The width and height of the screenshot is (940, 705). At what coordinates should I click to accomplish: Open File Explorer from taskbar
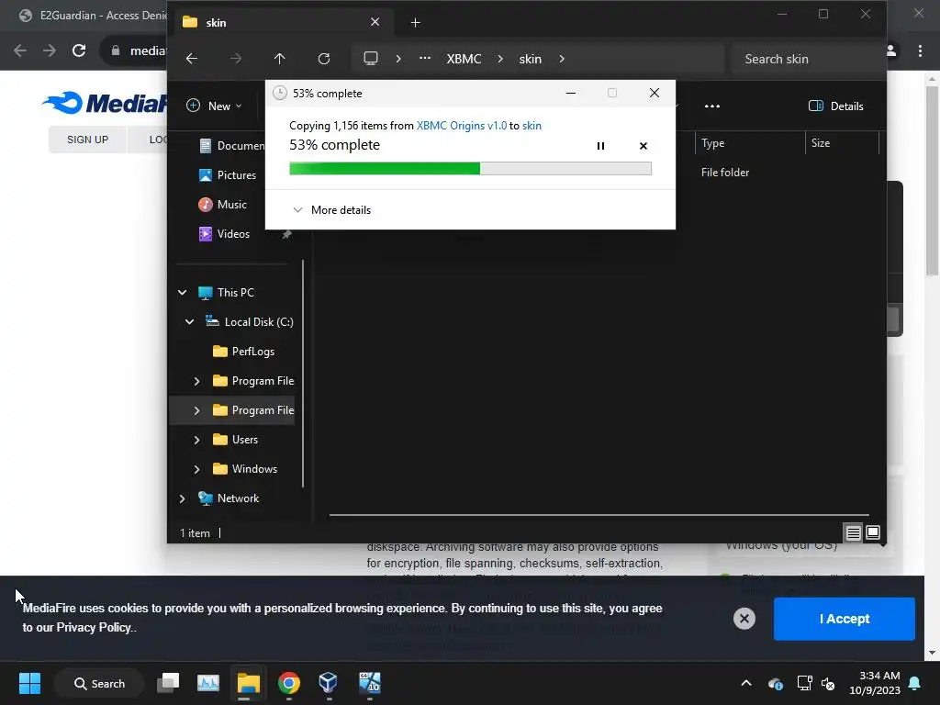248,683
